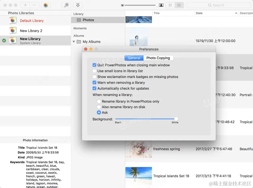
Task: Click the remove library minus button
Action: (34, 5)
